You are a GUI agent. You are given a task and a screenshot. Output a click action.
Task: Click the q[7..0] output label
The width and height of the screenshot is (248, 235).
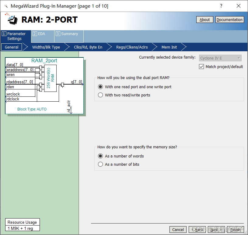[x=76, y=82]
